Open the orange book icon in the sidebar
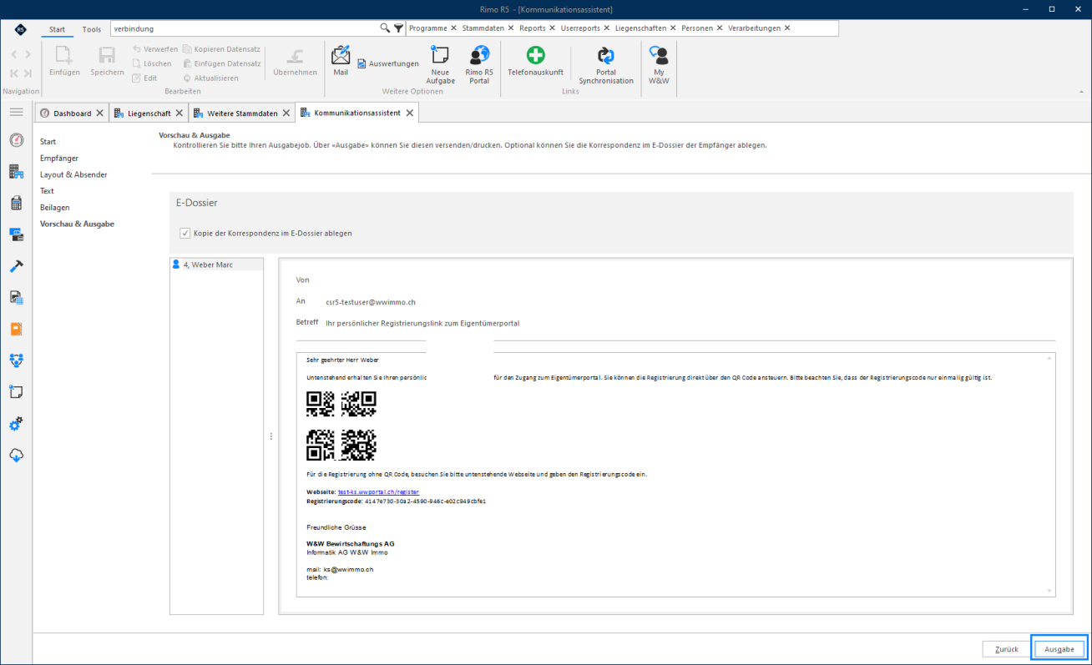The height and width of the screenshot is (665, 1092). (x=16, y=329)
